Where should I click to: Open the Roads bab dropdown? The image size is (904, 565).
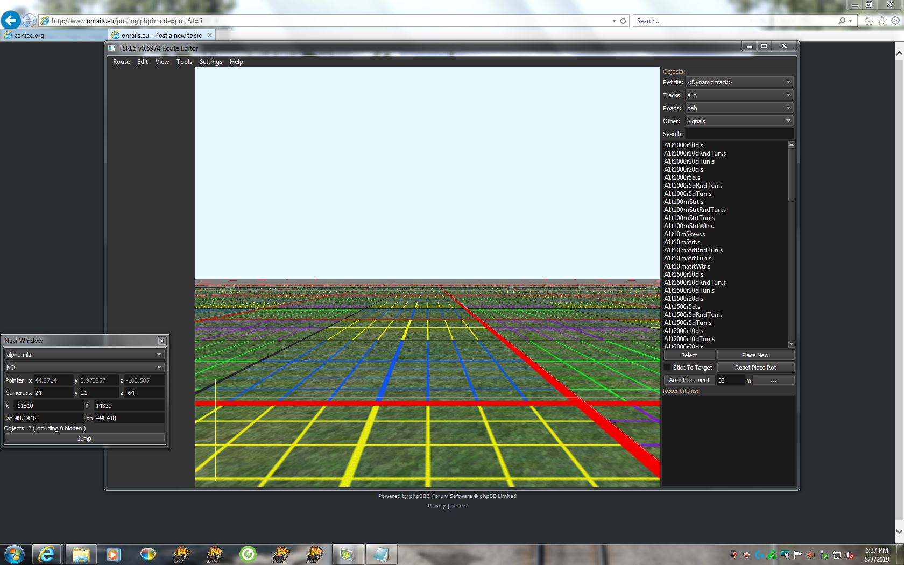pos(739,108)
